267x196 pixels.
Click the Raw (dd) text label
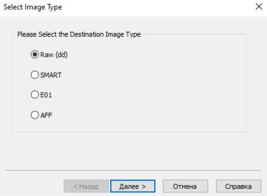[54, 55]
